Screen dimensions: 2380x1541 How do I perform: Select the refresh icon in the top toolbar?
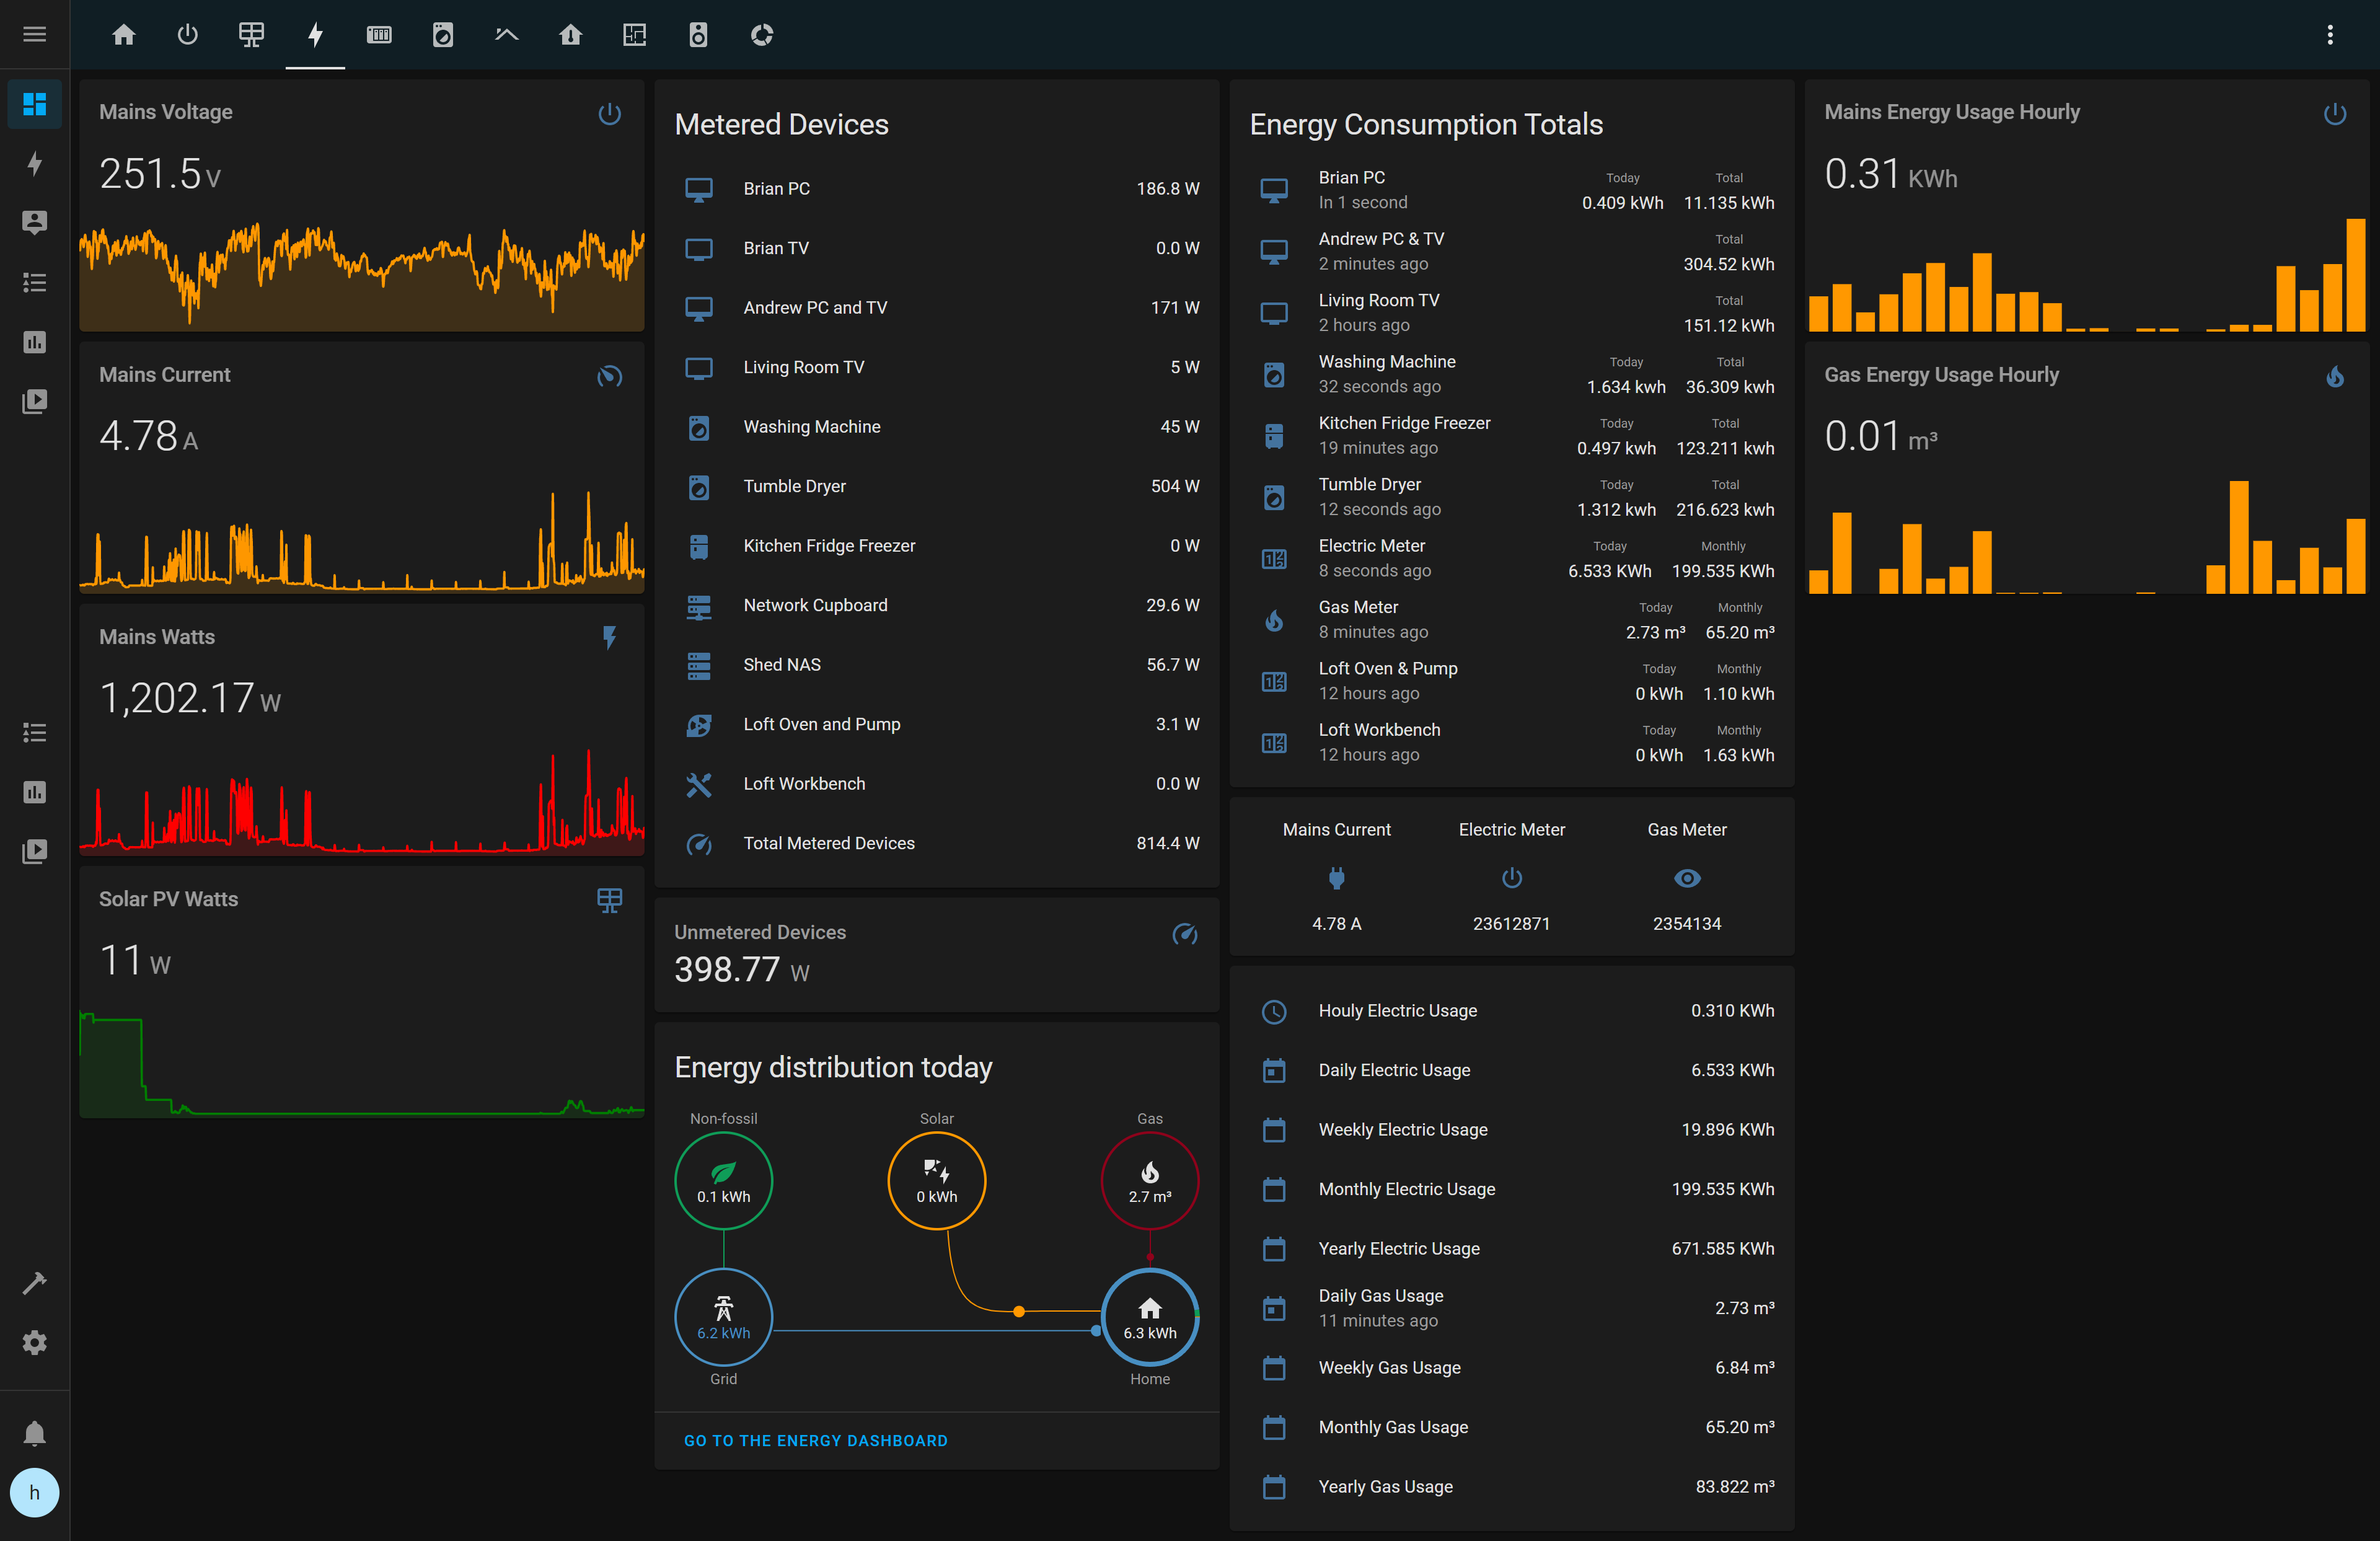point(762,34)
